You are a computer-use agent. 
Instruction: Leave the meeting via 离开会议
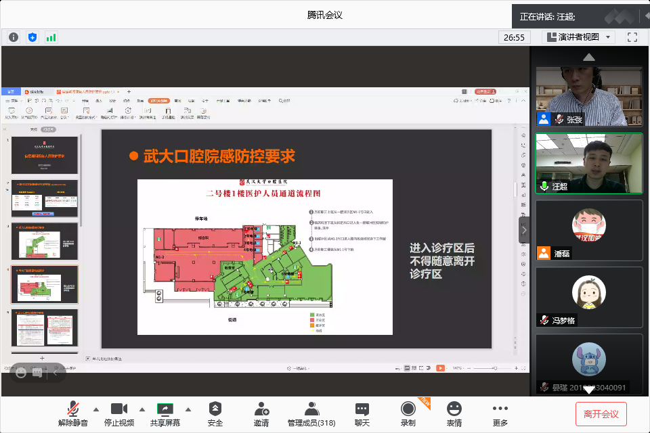coord(601,414)
